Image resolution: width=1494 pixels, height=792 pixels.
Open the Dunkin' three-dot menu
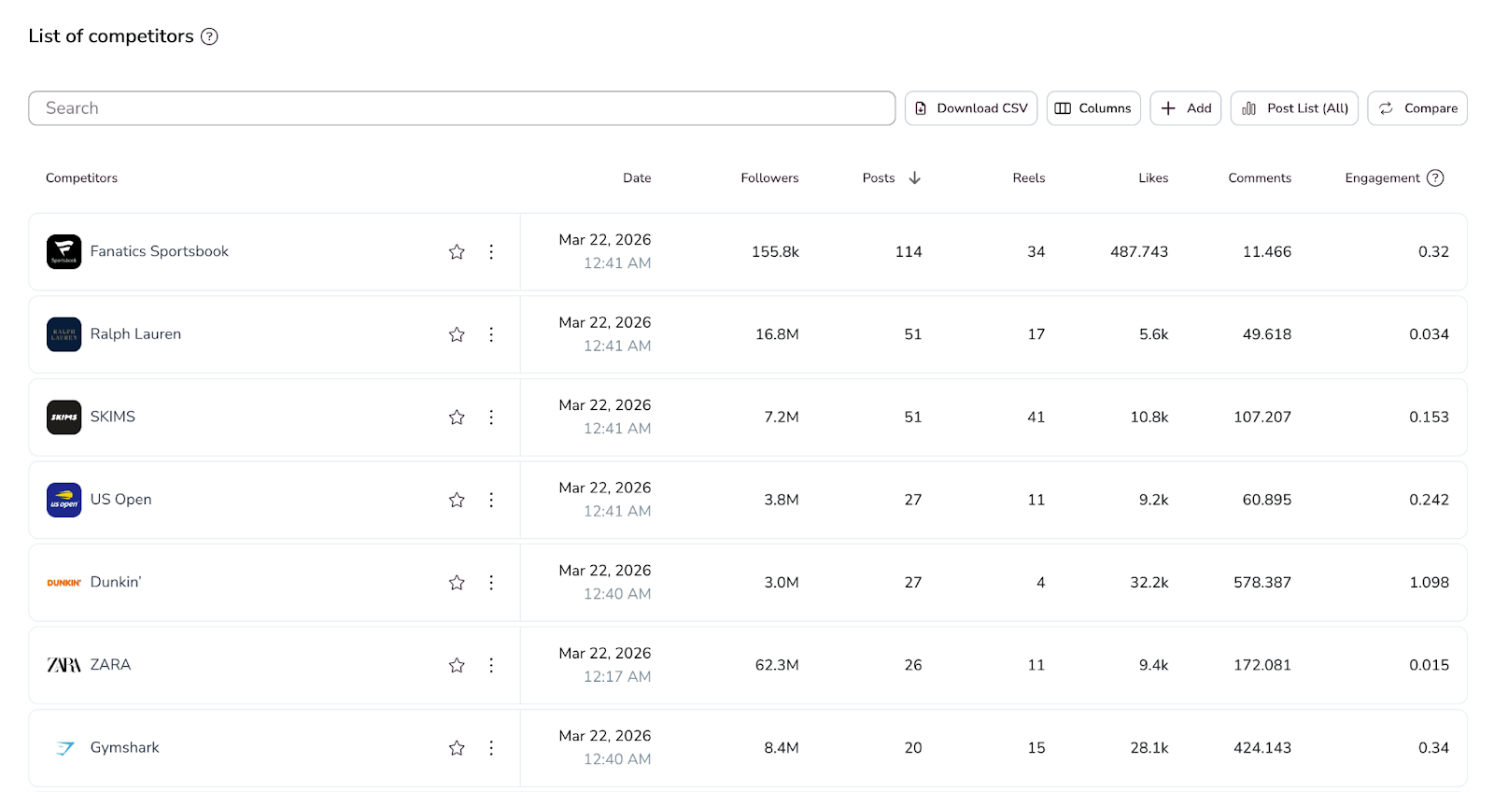click(x=491, y=583)
